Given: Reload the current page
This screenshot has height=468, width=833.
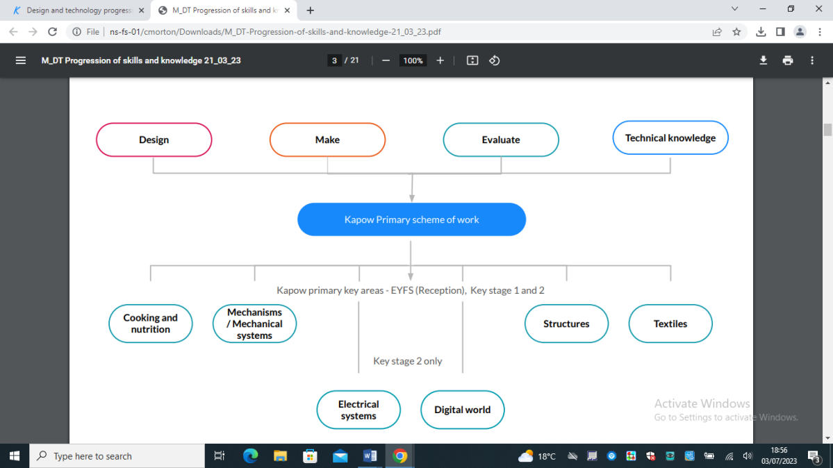Looking at the screenshot, I should pos(52,31).
